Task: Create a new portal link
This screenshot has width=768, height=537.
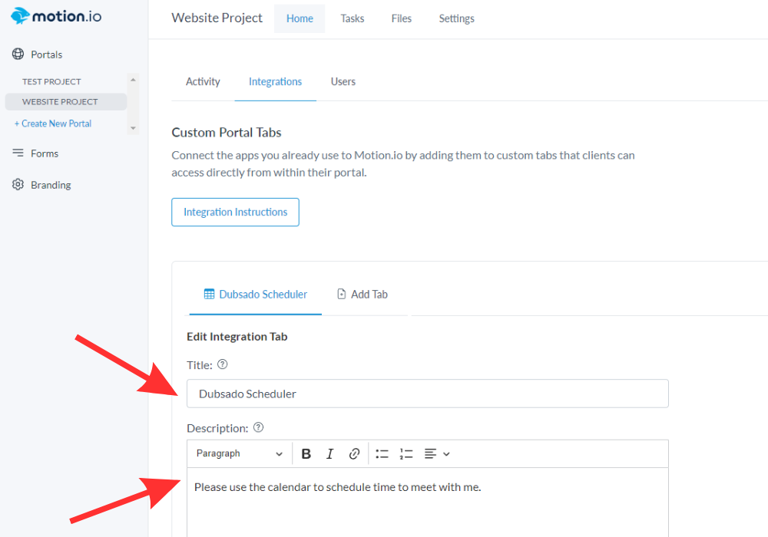Action: (x=53, y=124)
